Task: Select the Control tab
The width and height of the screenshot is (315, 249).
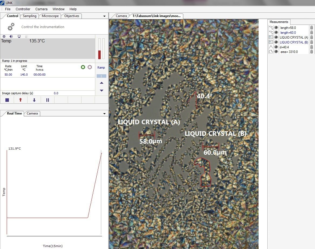Action: (12, 16)
